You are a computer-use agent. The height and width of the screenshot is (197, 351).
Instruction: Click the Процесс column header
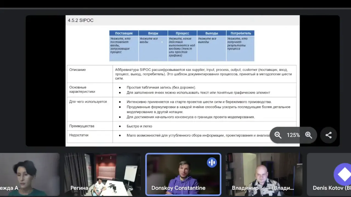[x=182, y=33]
